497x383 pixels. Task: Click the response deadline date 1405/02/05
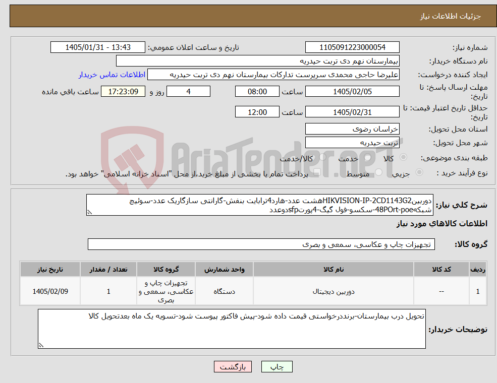352,92
